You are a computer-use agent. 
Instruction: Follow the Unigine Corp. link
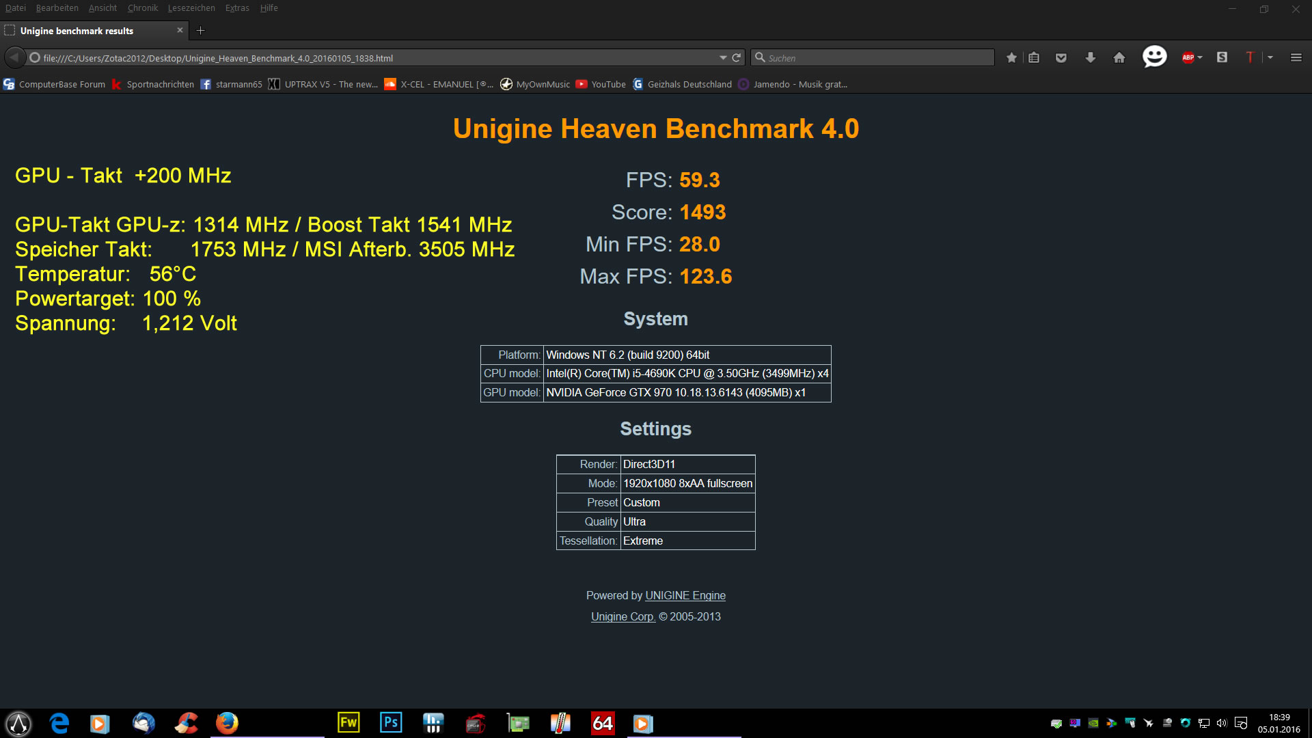click(623, 616)
